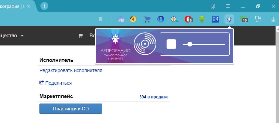279x123 pixels.
Task: Open the browser downloads arrow
Action: coord(273,19)
